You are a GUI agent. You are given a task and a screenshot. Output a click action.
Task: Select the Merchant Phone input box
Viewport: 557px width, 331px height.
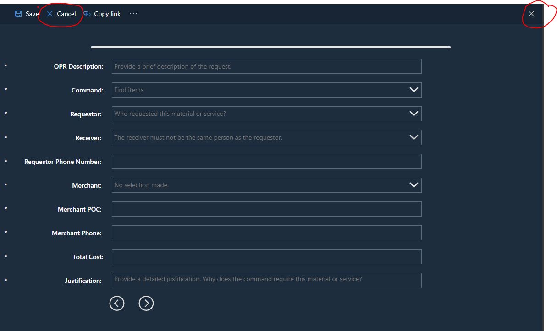(267, 233)
